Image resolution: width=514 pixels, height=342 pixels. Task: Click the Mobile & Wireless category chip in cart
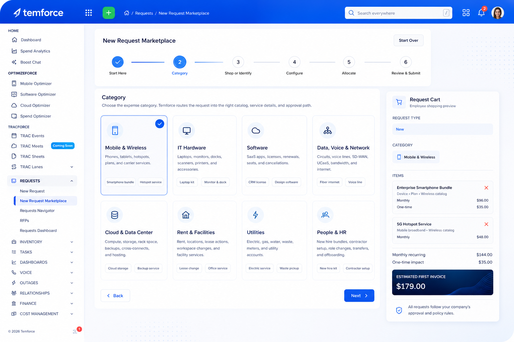[x=416, y=157]
